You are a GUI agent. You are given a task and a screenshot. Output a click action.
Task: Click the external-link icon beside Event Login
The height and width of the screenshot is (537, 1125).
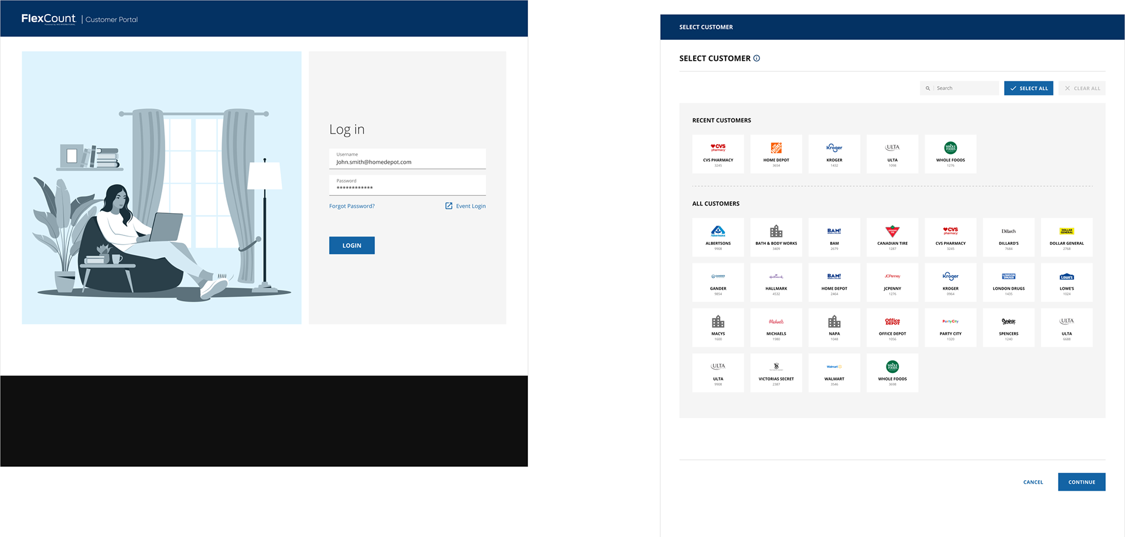[449, 206]
